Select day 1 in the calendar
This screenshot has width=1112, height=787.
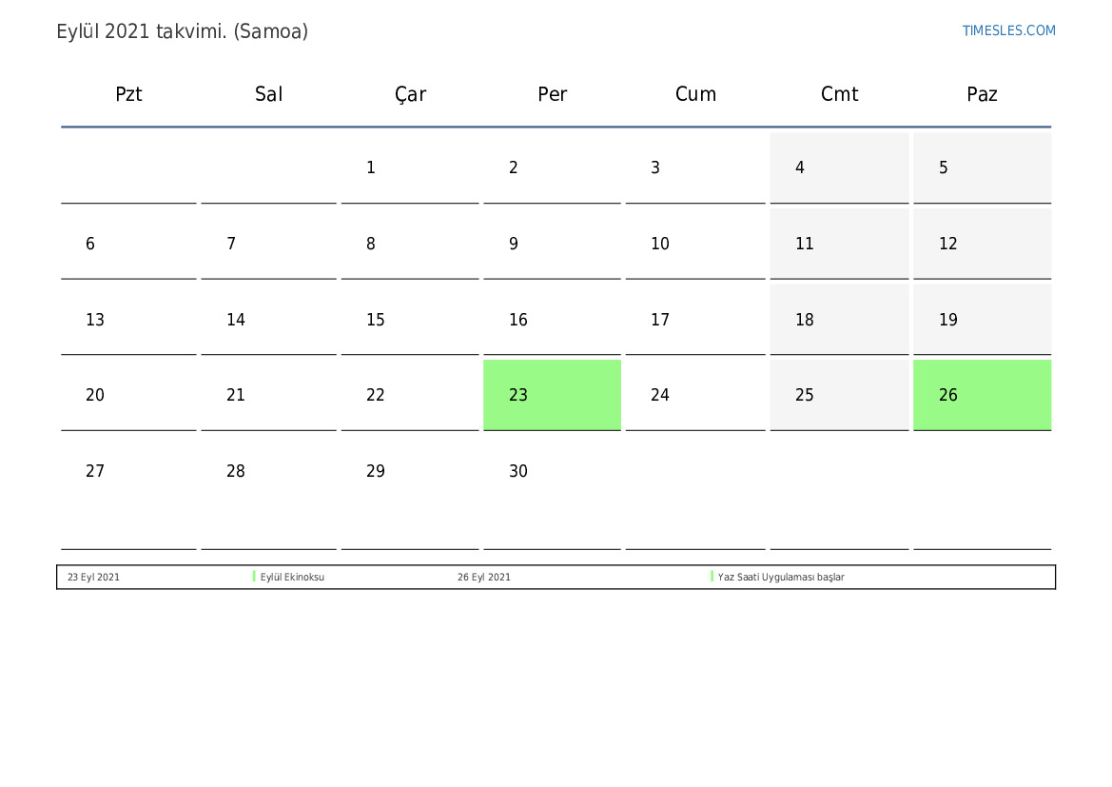pos(409,168)
